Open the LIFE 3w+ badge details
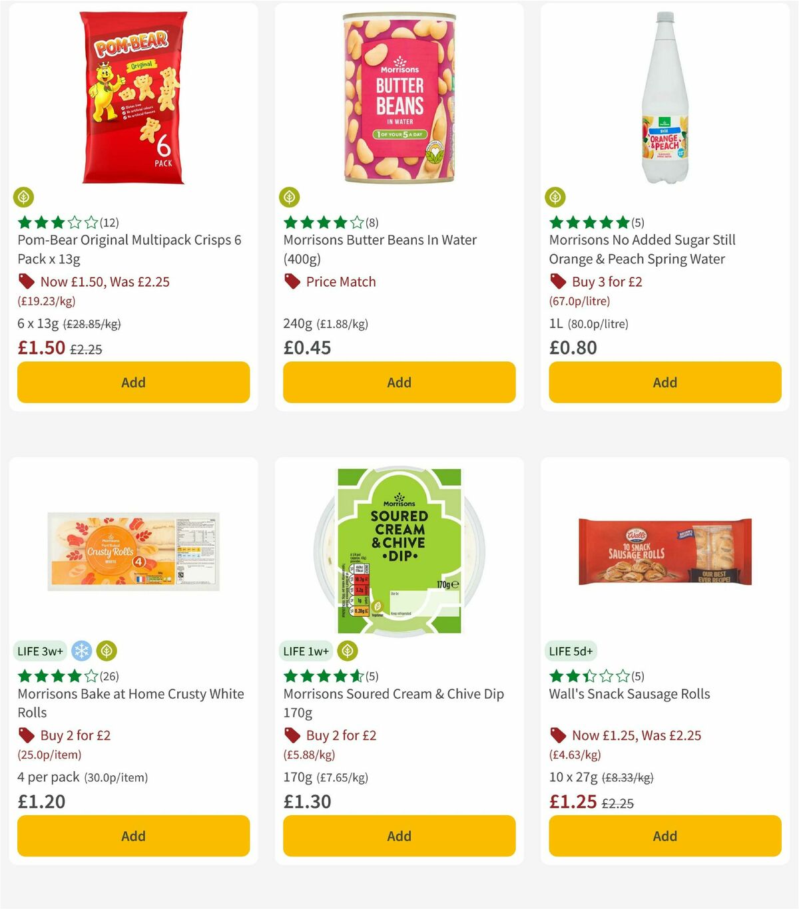Image resolution: width=799 pixels, height=909 pixels. 41,651
